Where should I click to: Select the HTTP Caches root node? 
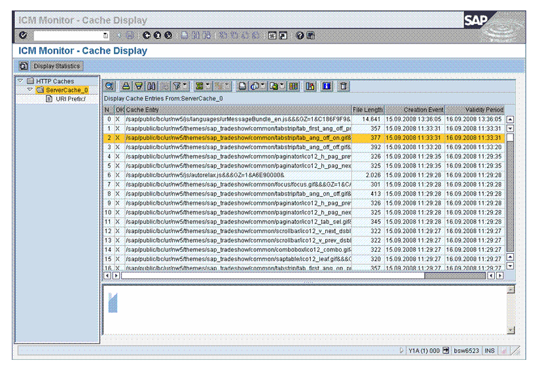(55, 81)
